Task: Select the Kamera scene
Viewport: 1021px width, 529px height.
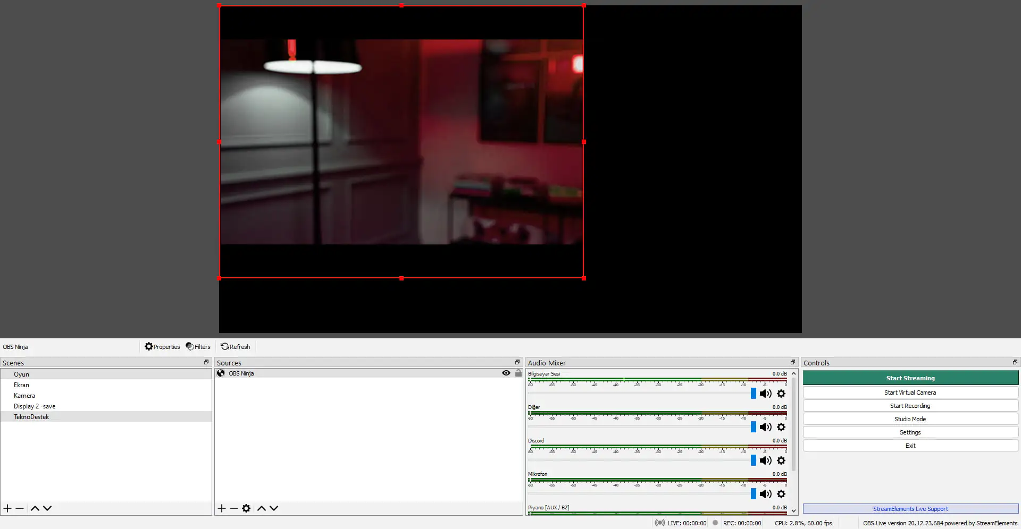Action: [x=24, y=396]
